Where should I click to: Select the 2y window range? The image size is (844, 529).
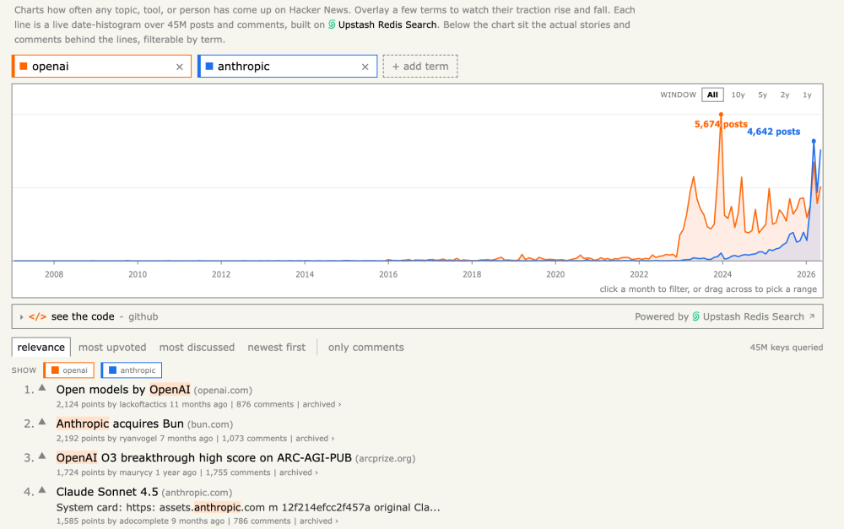785,94
